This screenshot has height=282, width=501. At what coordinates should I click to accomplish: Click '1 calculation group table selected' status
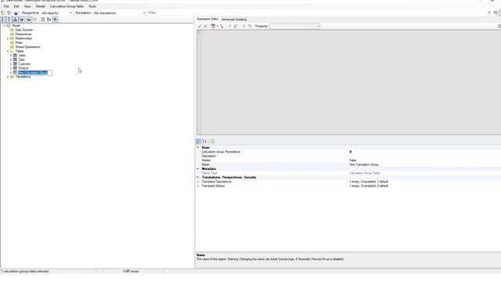tap(25, 272)
